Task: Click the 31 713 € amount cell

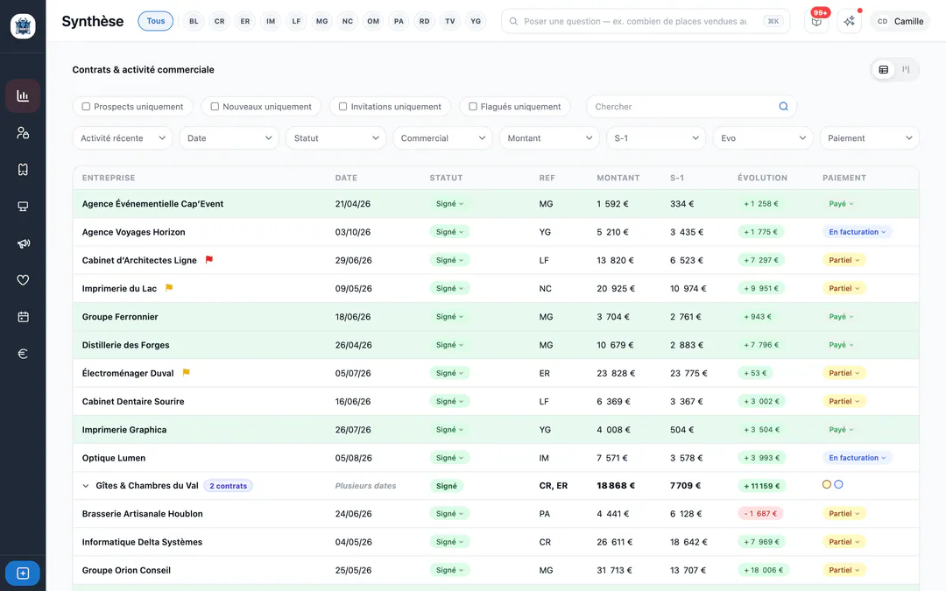Action: pos(615,570)
